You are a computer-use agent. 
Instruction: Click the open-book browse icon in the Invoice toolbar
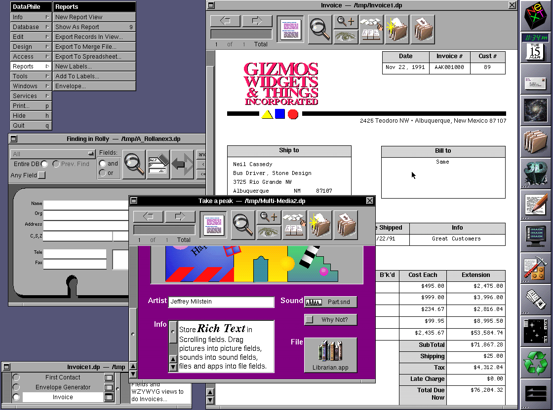(x=371, y=30)
